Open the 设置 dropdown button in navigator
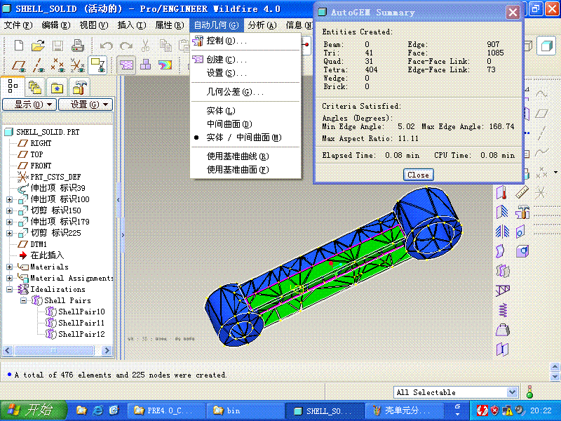The width and height of the screenshot is (561, 421). 86,105
